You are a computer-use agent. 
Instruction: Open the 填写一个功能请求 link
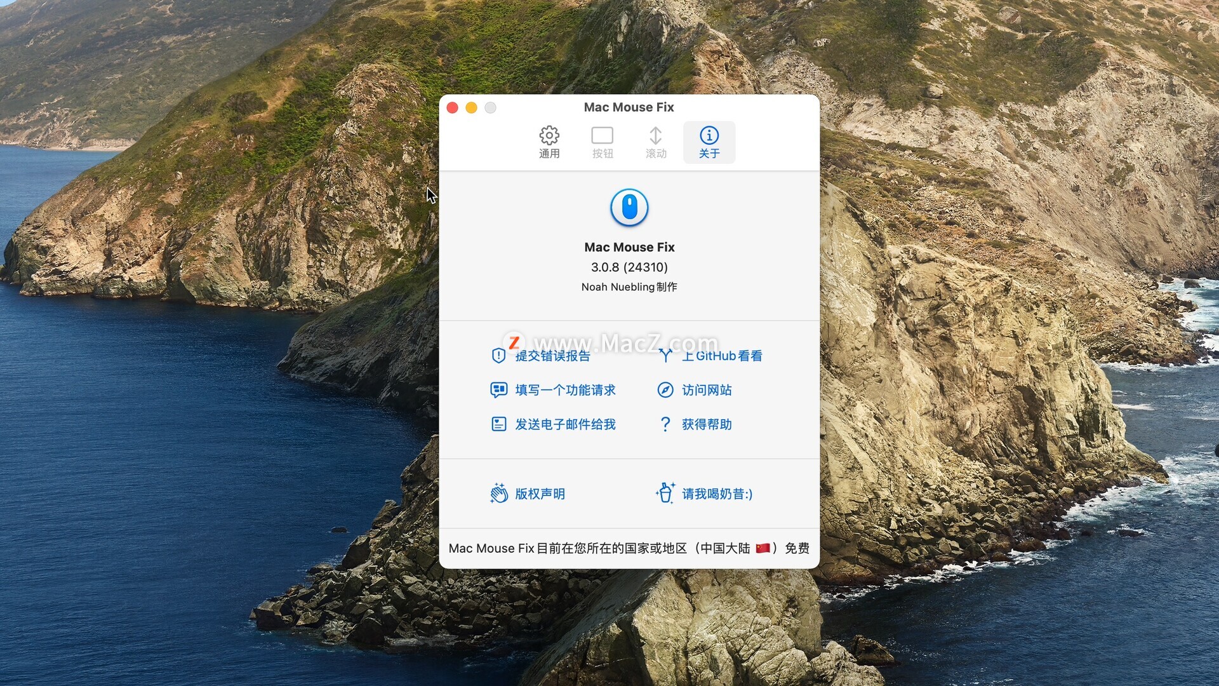click(x=565, y=390)
